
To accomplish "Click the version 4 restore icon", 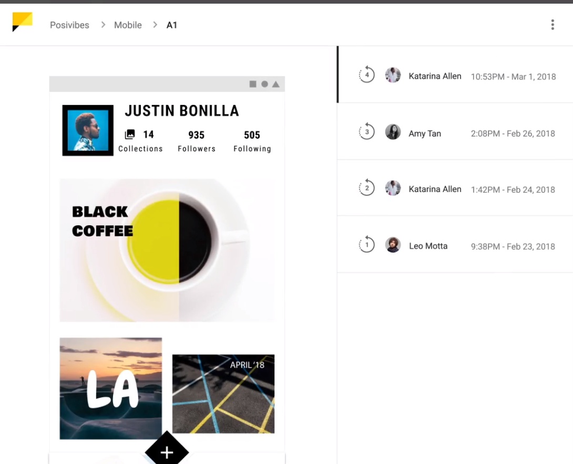I will tap(366, 75).
